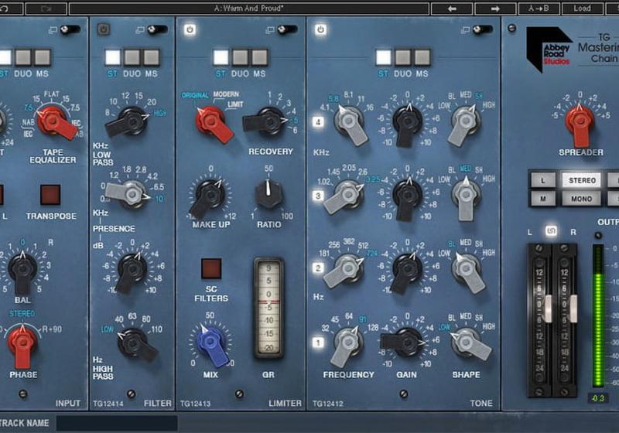Click the next preset right arrow
619x433 pixels.
498,9
